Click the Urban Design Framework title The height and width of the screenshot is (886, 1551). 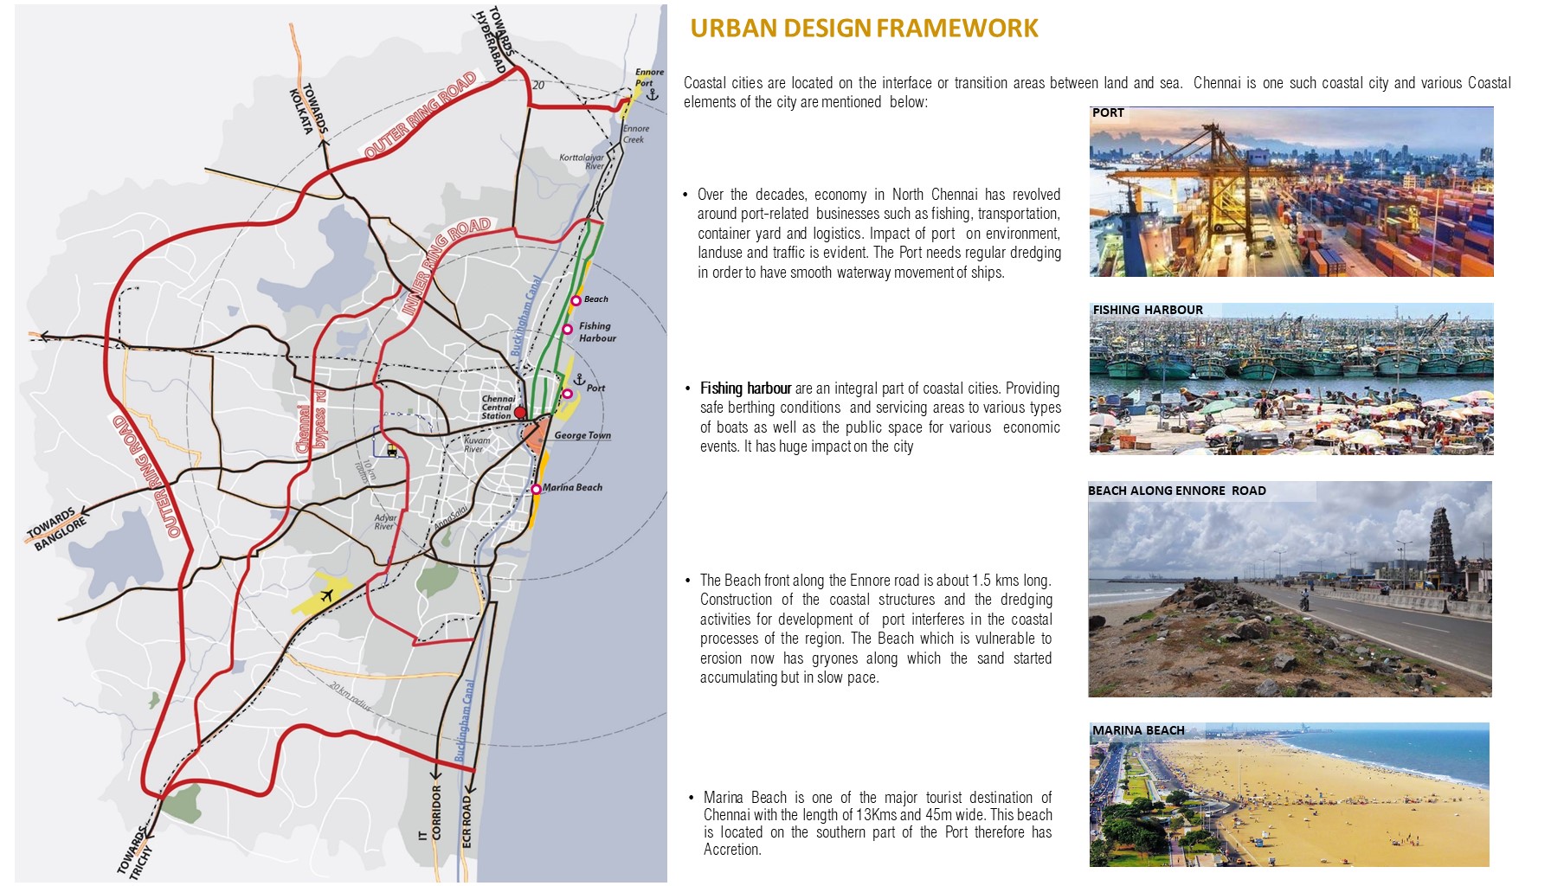click(x=864, y=29)
